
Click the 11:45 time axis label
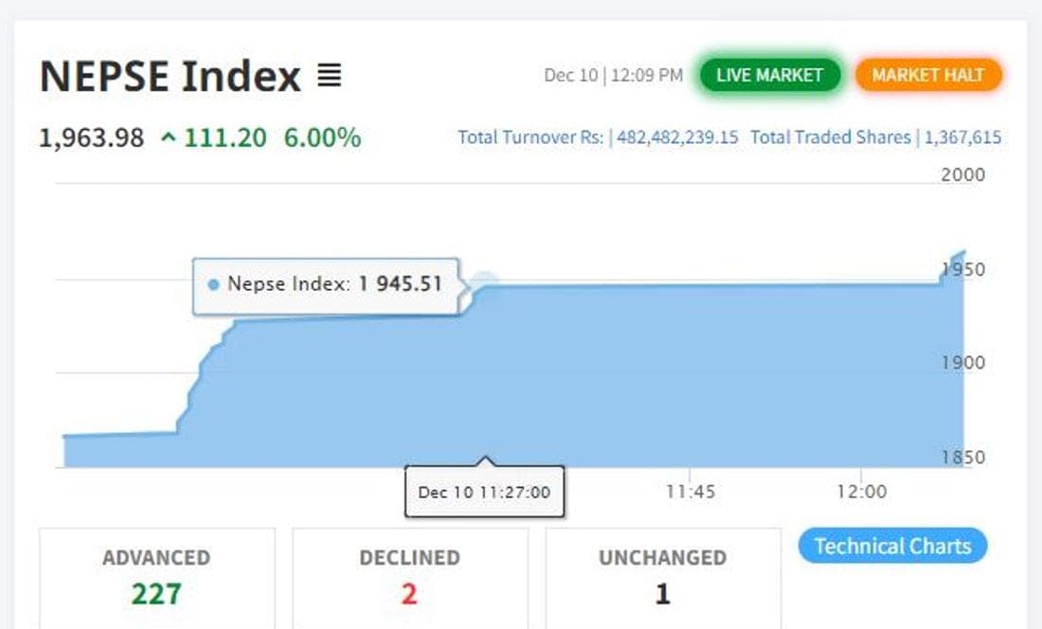[691, 492]
